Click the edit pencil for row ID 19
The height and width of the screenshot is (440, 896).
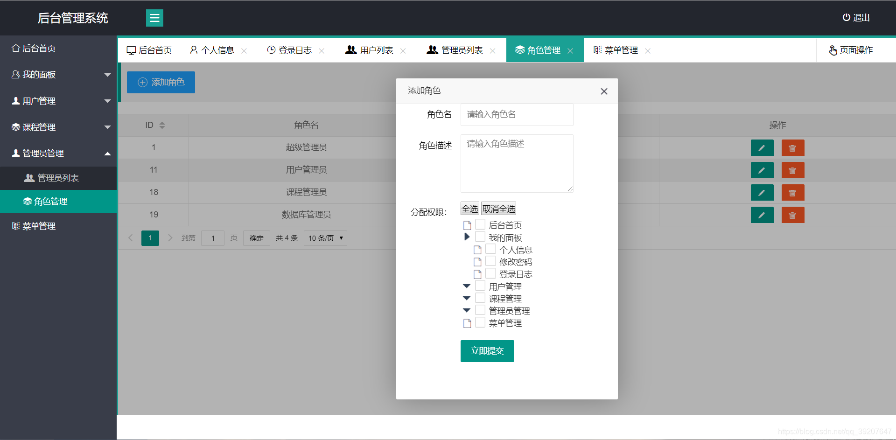(x=762, y=215)
